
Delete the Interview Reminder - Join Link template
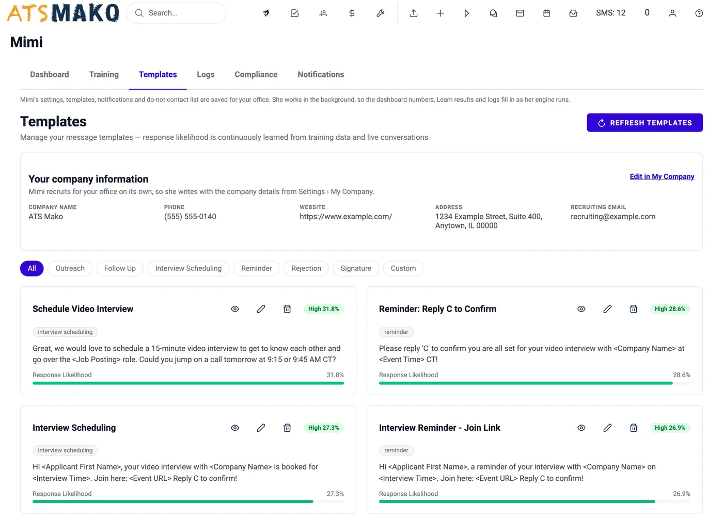[x=634, y=428]
